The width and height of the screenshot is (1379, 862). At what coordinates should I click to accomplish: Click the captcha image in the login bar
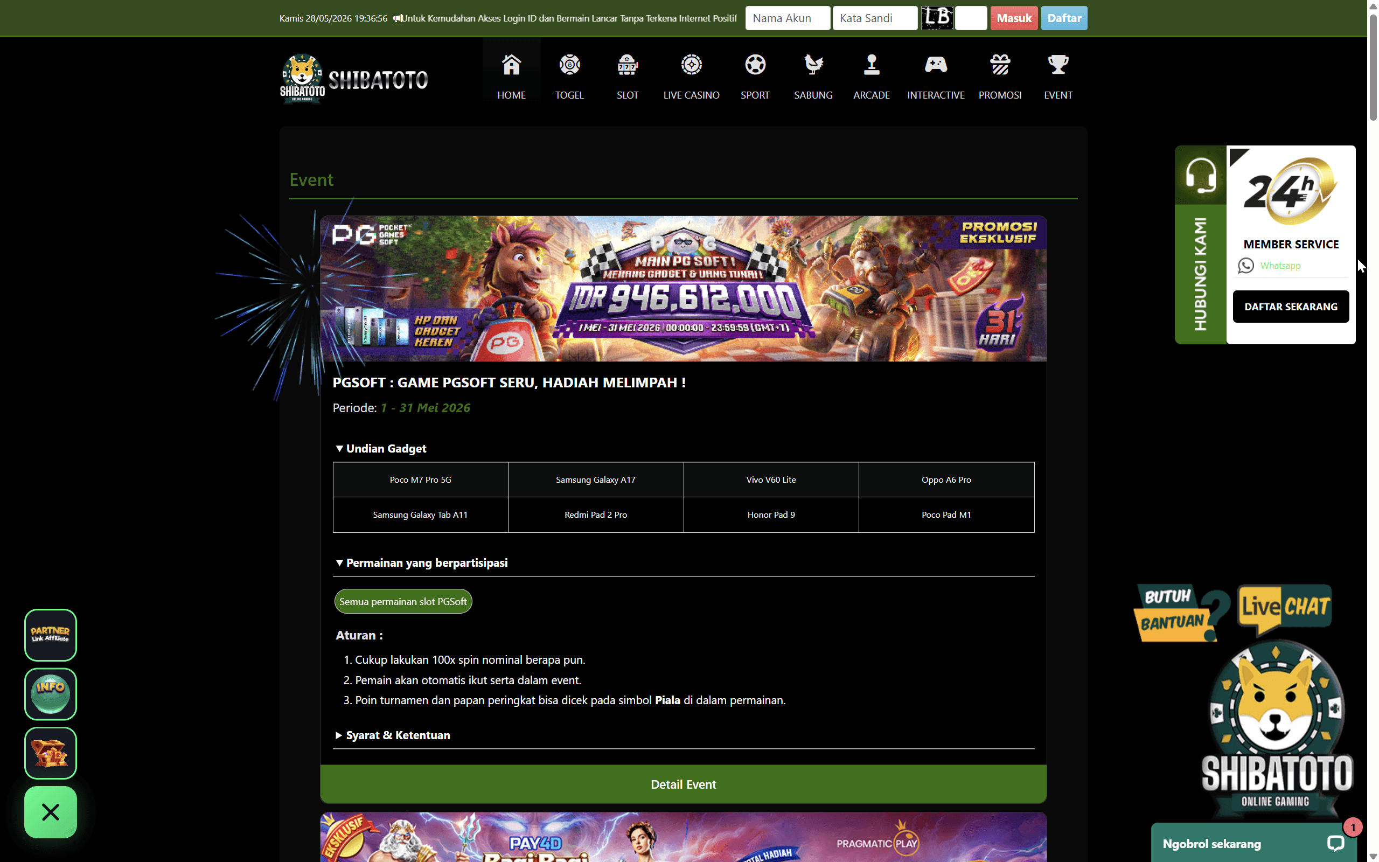937,18
